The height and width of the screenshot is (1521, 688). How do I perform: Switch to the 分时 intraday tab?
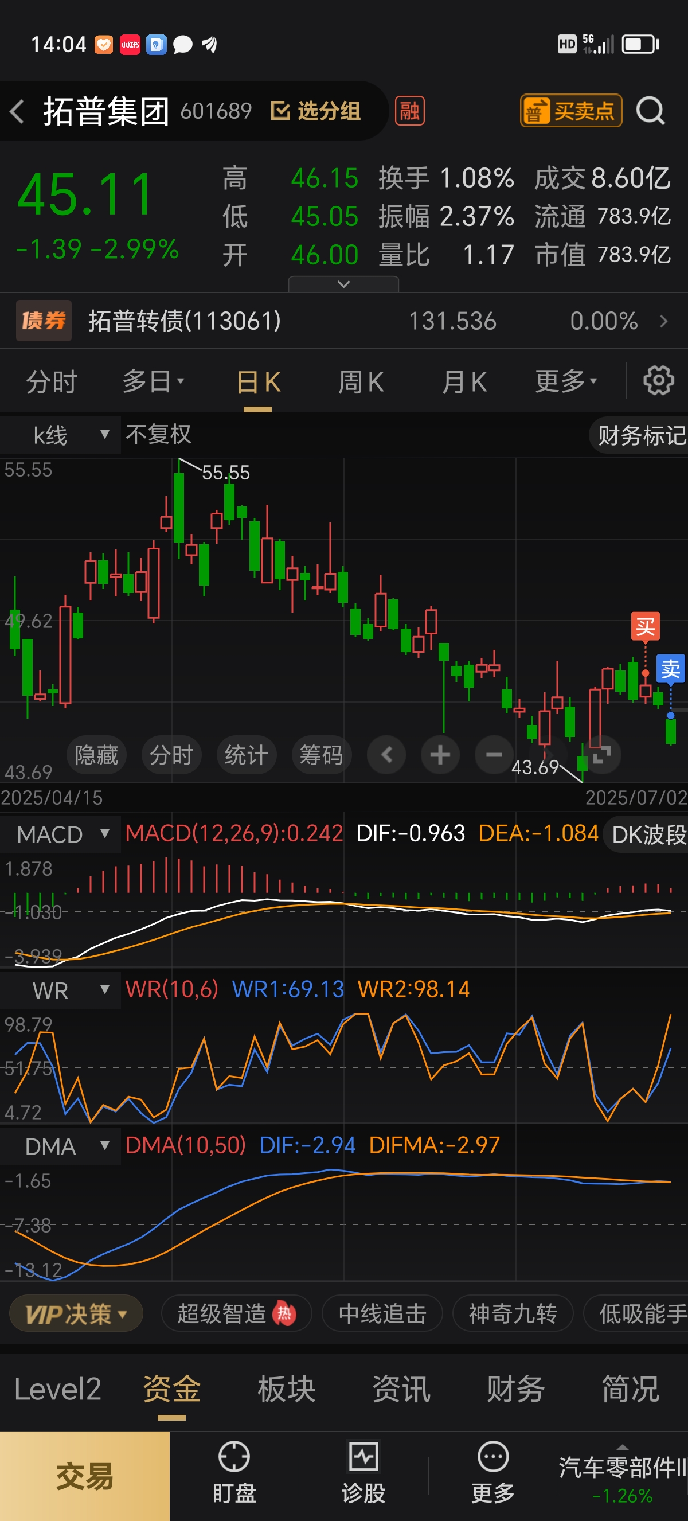[52, 382]
